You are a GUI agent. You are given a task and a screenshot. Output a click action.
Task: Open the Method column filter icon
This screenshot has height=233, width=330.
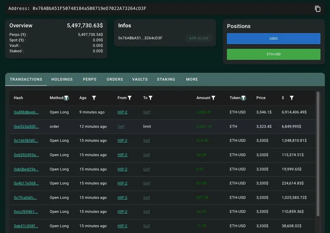click(x=66, y=98)
